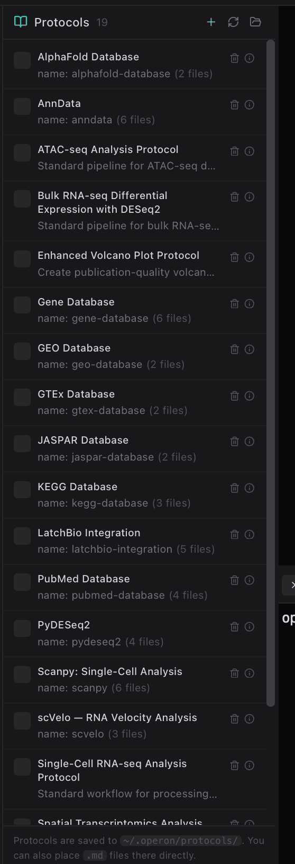Delete the AnnData protocol
Viewport: 295px width, 864px height.
pyautogui.click(x=235, y=105)
